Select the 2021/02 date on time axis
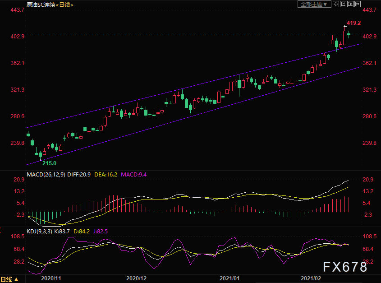This screenshot has height=283, width=381. point(311,279)
